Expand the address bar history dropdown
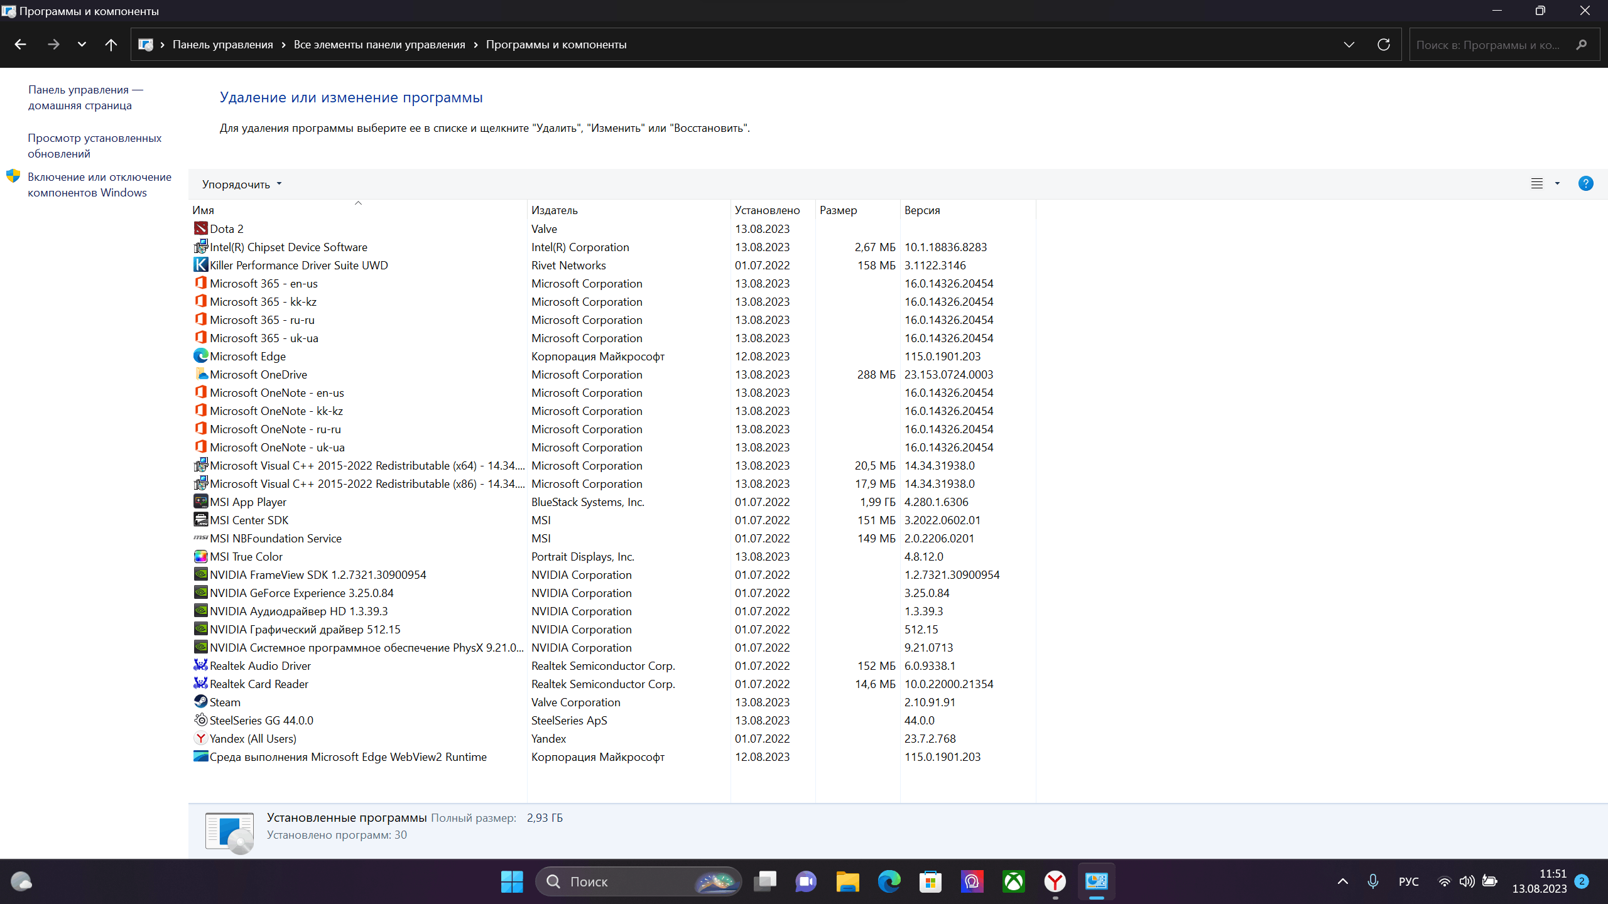Image resolution: width=1608 pixels, height=904 pixels. (x=1349, y=45)
